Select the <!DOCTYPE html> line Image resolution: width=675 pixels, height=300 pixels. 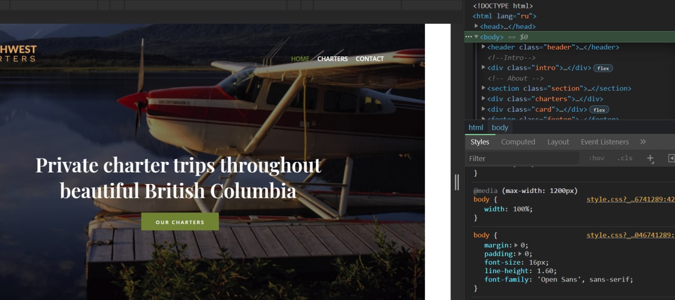click(503, 6)
